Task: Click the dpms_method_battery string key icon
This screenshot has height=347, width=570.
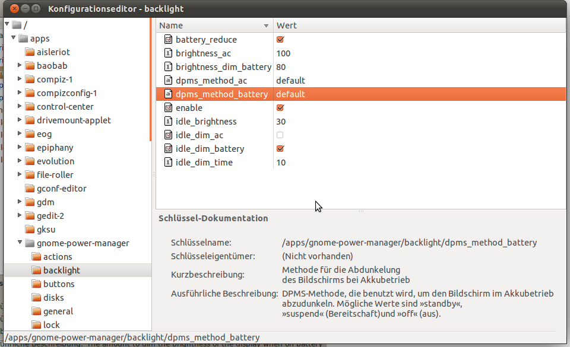Action: point(168,94)
